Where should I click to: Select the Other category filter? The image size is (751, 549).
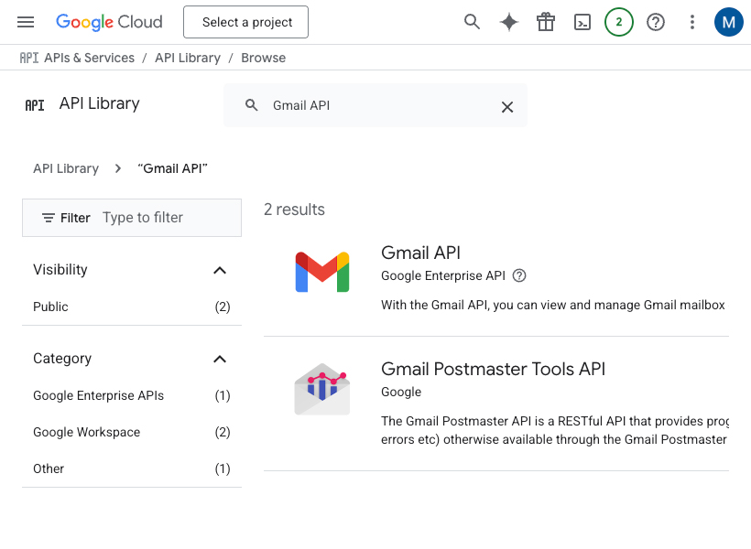(x=132, y=468)
